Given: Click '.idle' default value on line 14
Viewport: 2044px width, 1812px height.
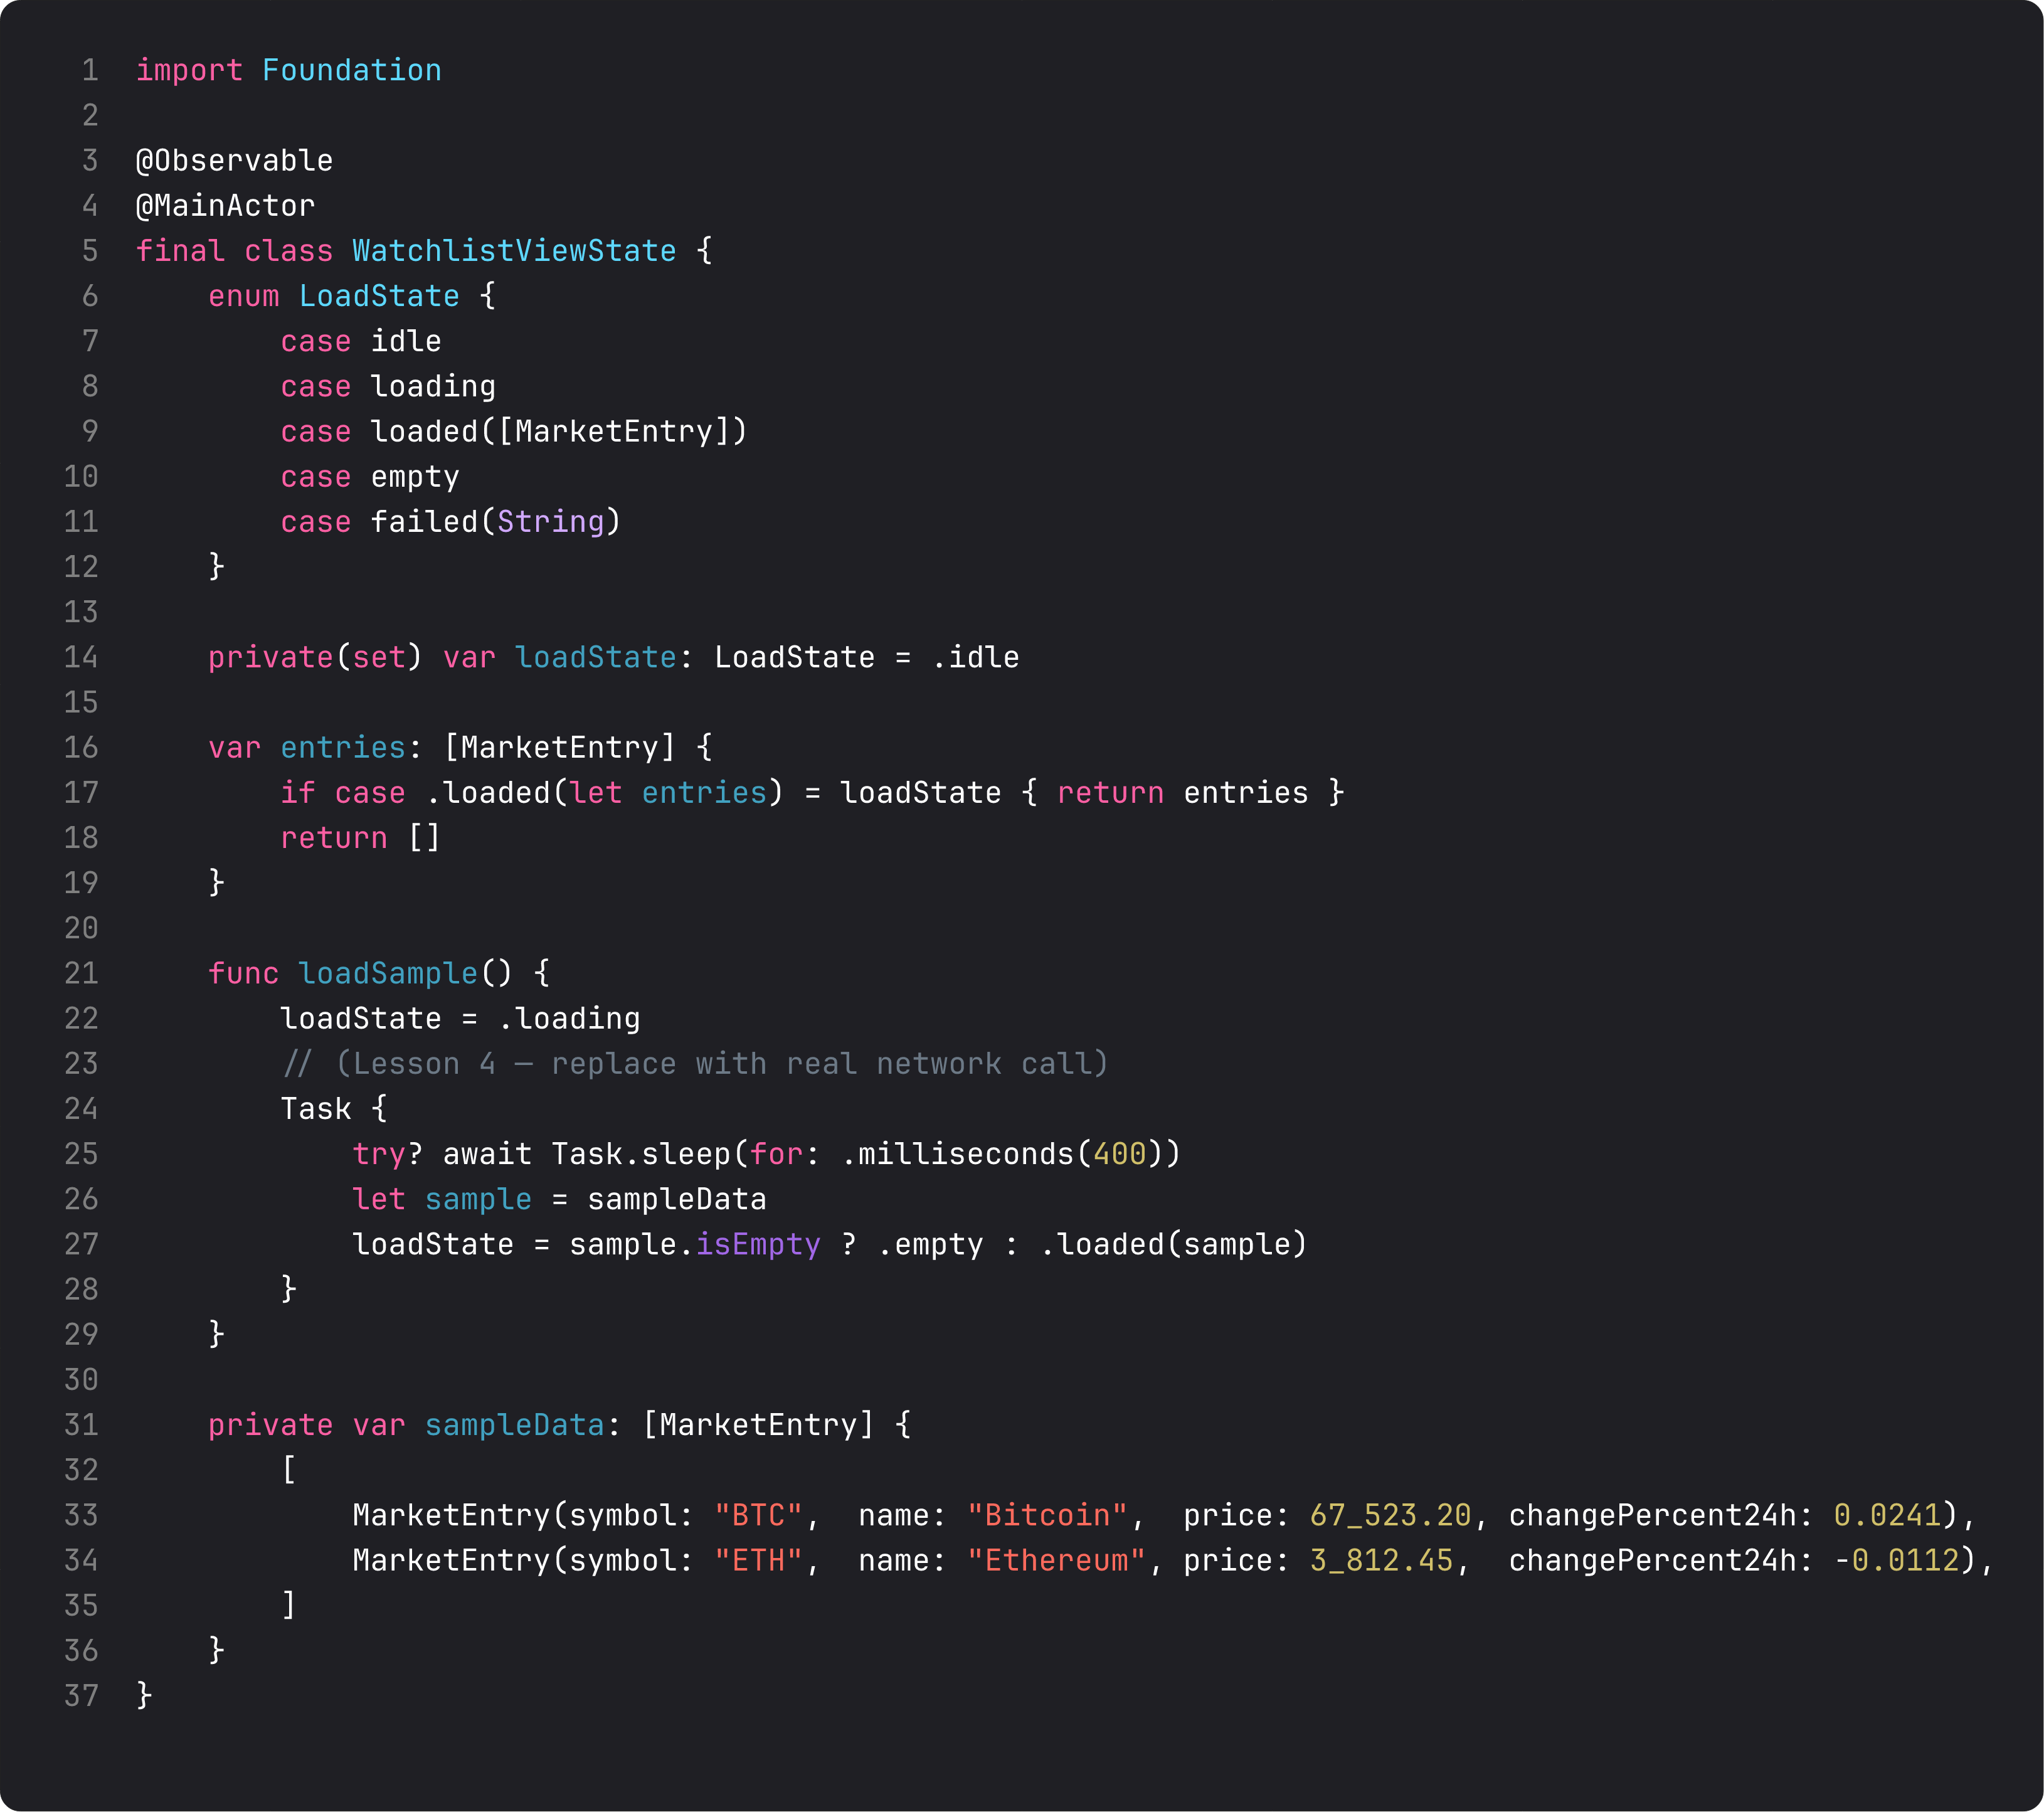Looking at the screenshot, I should 975,657.
